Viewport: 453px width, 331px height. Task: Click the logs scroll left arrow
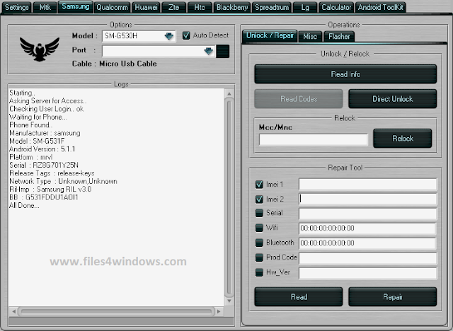click(13, 311)
